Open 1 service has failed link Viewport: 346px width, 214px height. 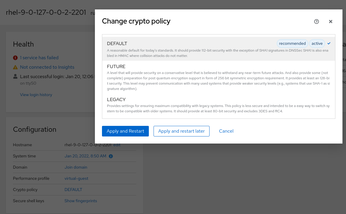39,58
